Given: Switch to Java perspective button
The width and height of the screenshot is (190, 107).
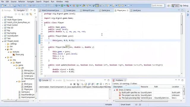Looking at the screenshot, I should (x=175, y=6).
